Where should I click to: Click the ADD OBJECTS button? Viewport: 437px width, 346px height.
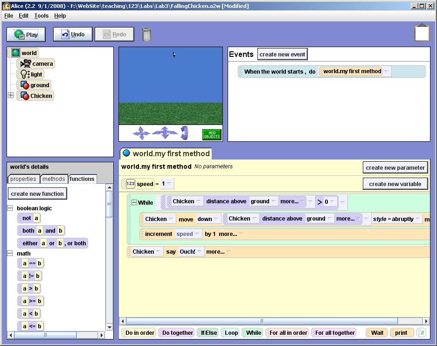pyautogui.click(x=212, y=135)
